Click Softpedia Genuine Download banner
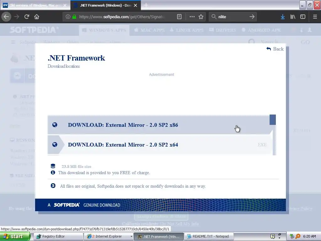Image resolution: width=321 pixels, height=241 pixels. pyautogui.click(x=160, y=205)
